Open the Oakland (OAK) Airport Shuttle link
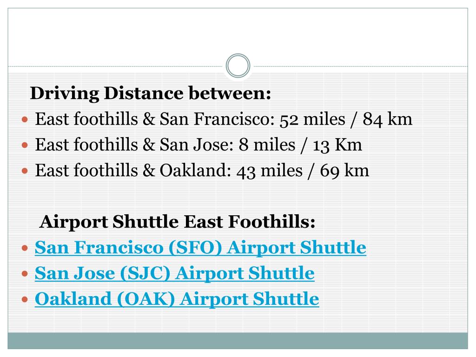 coord(177,299)
